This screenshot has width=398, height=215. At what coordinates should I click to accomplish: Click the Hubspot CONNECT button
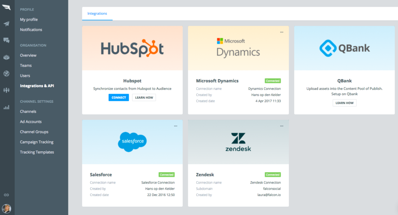[x=119, y=98]
